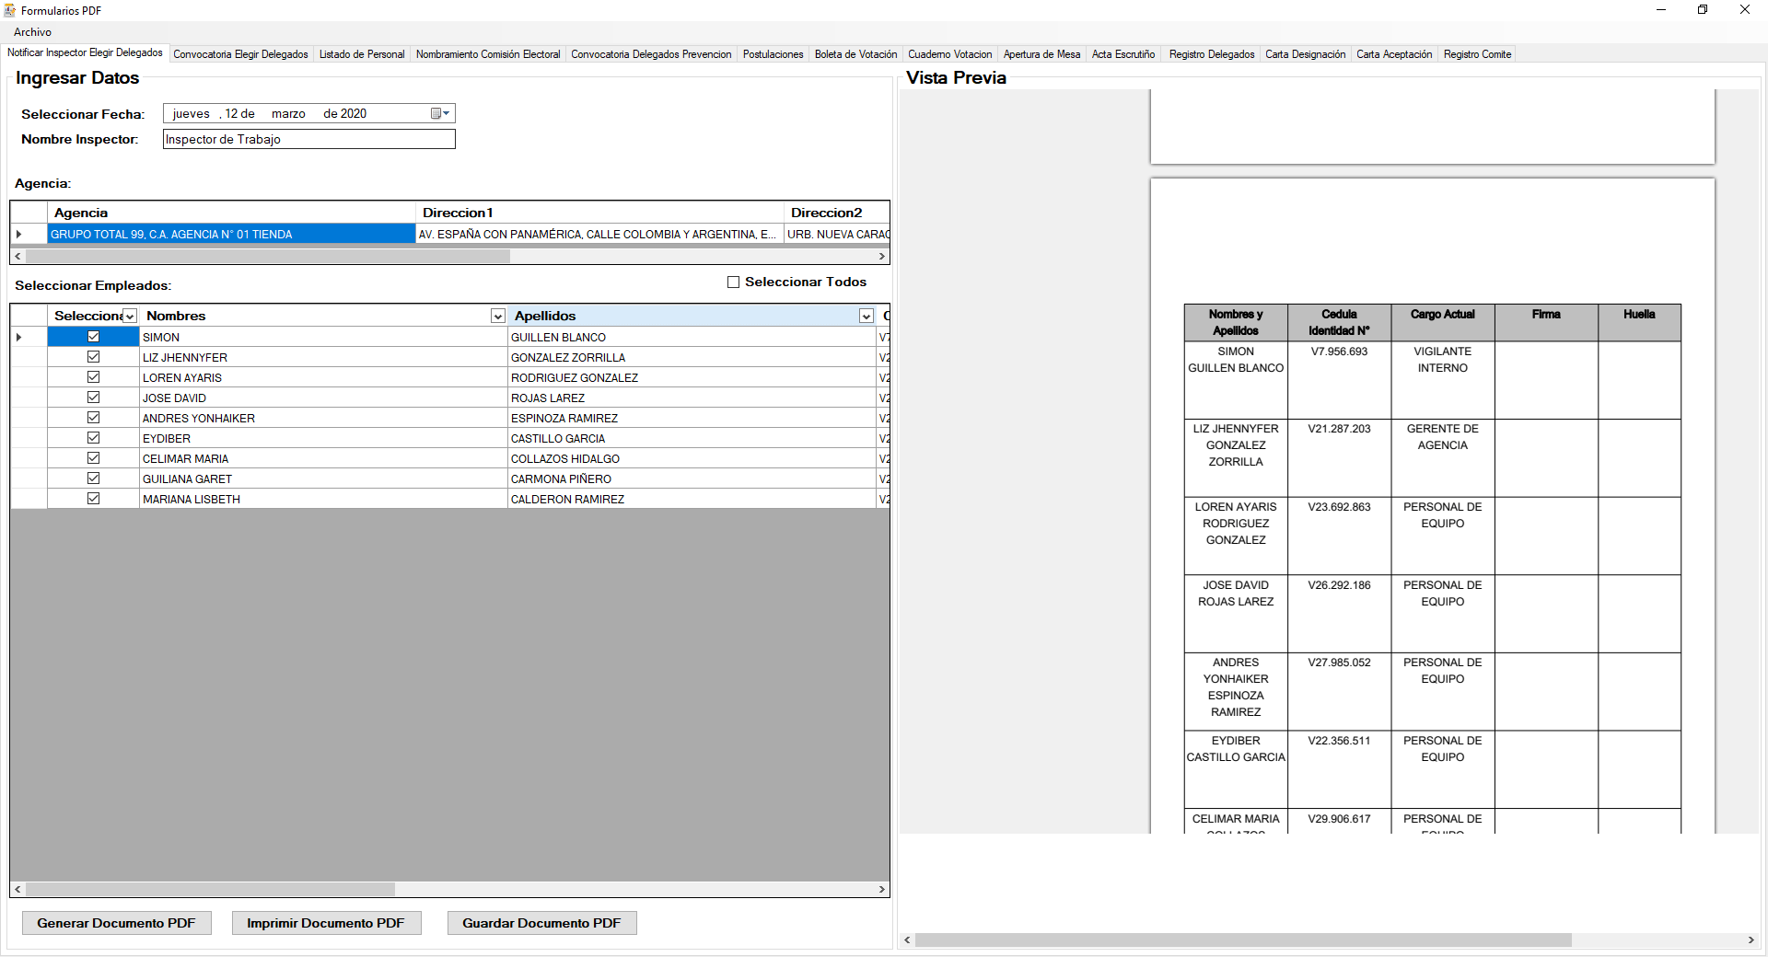This screenshot has height=957, width=1768.
Task: Open the Seleccionar column filter dropdown
Action: [130, 316]
